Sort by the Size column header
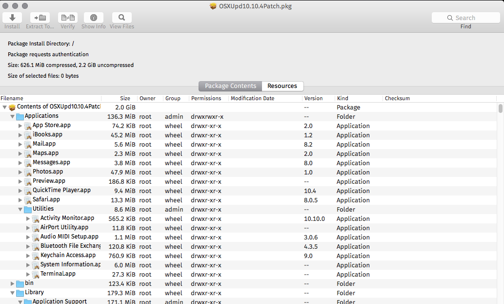 click(119, 98)
